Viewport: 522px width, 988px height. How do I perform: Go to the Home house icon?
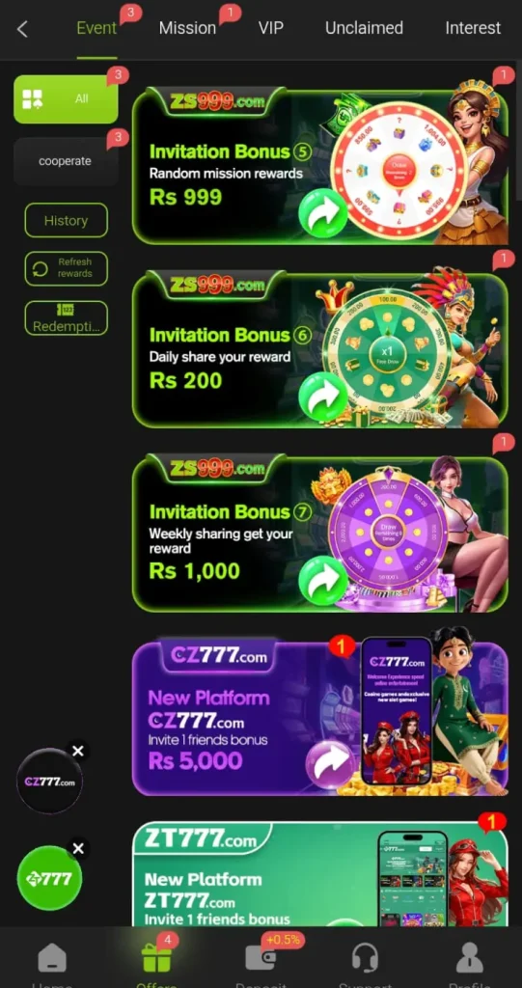pos(52,958)
